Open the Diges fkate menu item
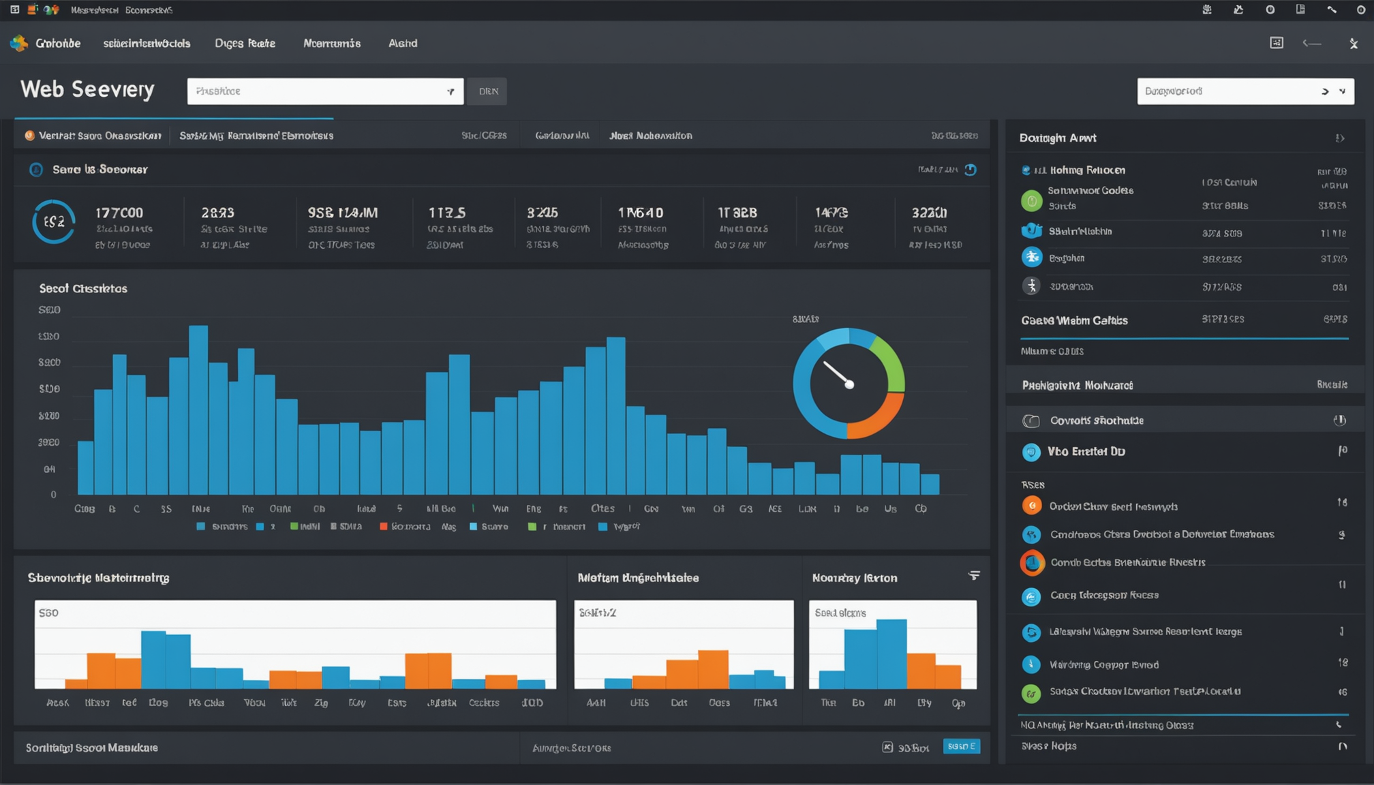The image size is (1374, 785). click(x=245, y=43)
